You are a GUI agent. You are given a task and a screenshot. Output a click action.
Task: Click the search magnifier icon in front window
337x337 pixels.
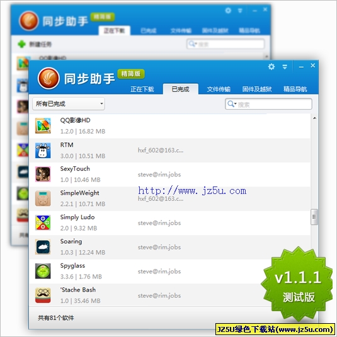click(231, 104)
